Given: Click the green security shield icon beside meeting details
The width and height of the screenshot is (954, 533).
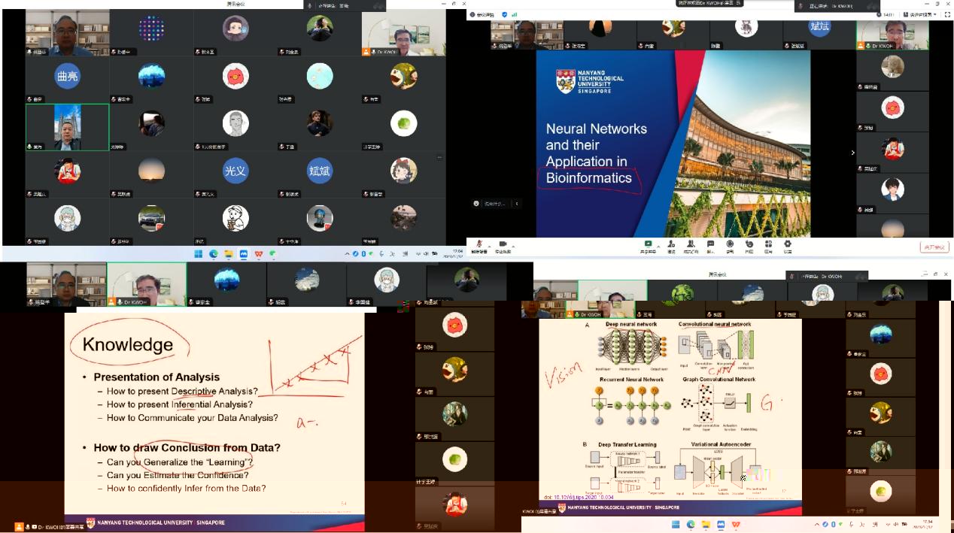Looking at the screenshot, I should (504, 14).
